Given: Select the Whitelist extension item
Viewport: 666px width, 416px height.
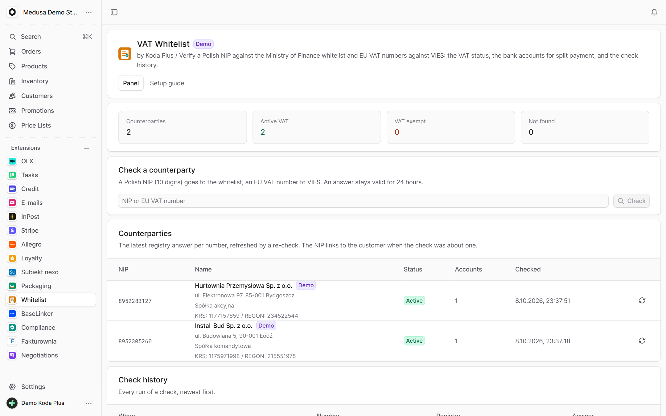Looking at the screenshot, I should click(x=51, y=300).
